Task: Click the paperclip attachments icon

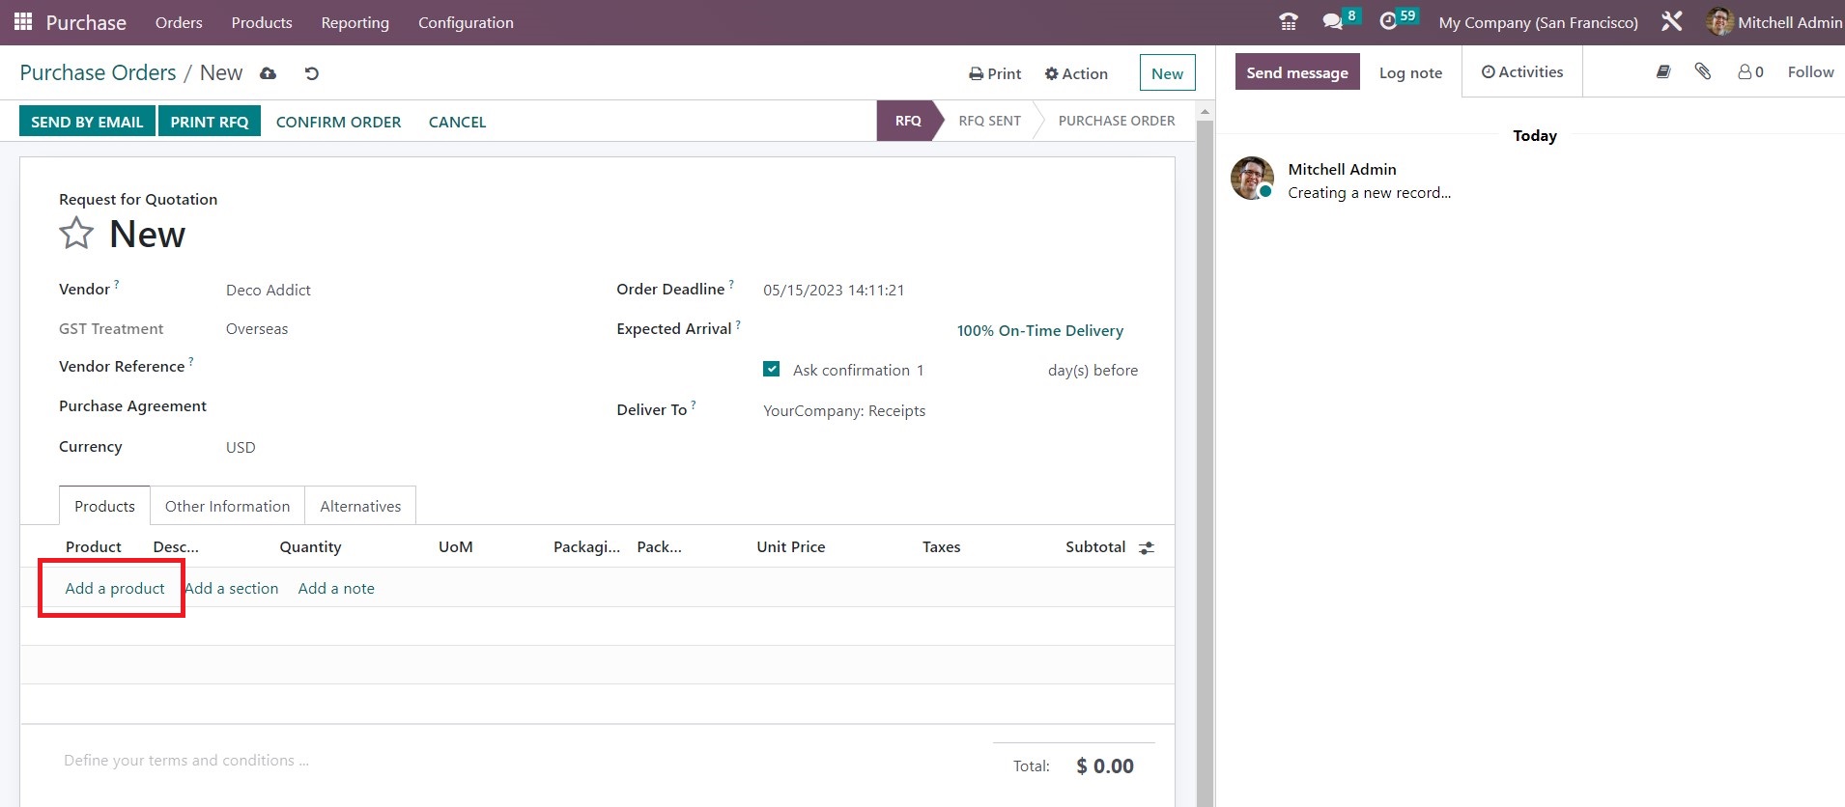Action: coord(1703,71)
